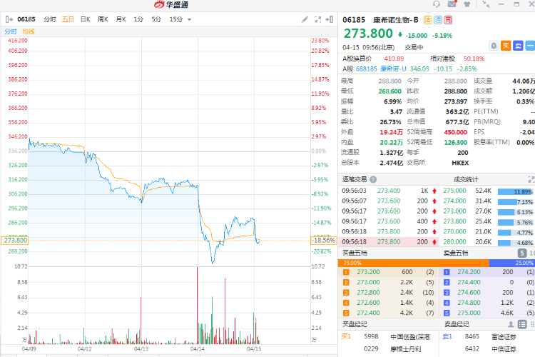Show broker person view icon
Screen dimensions: 535x357
click(x=511, y=324)
